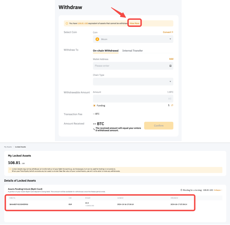Image resolution: width=230 pixels, height=225 pixels.
Task: Click the All button in Amount field
Action: pos(170,98)
